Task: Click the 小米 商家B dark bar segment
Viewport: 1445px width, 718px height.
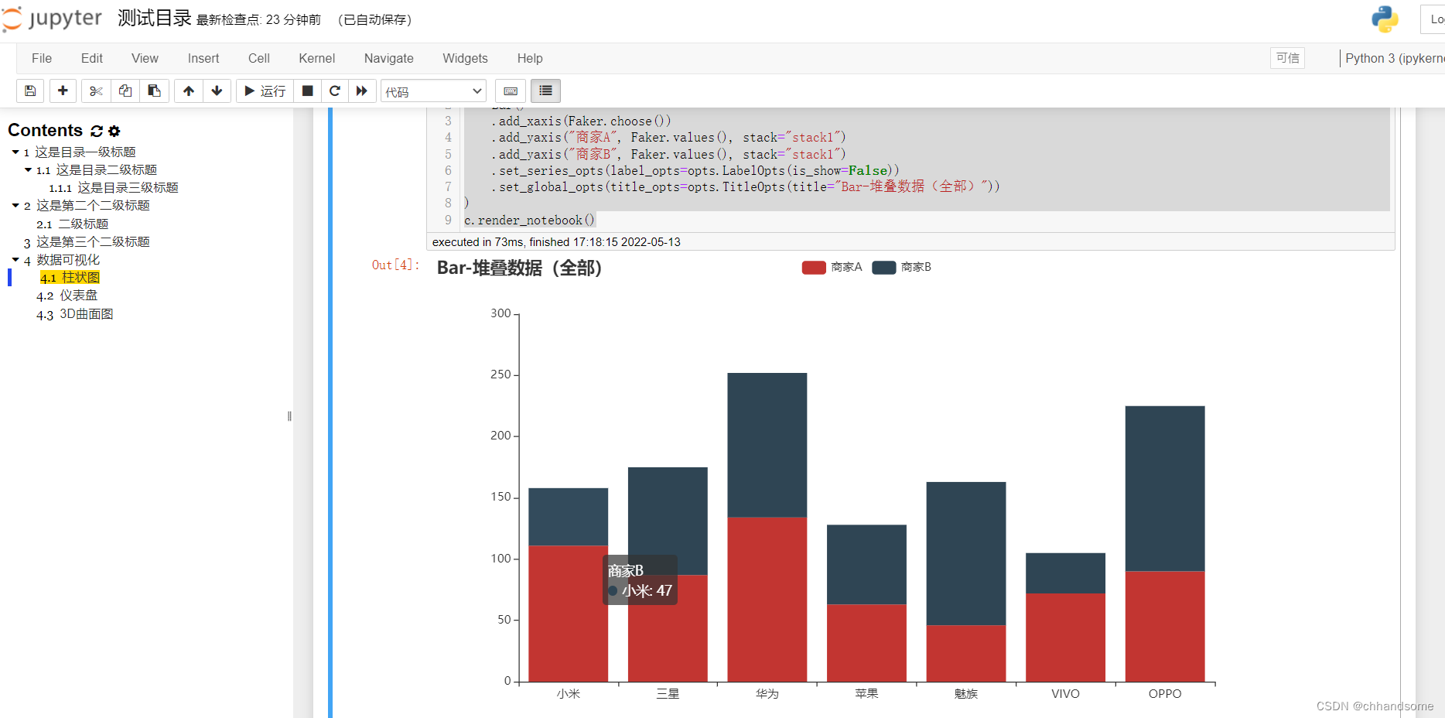Action: [x=569, y=517]
